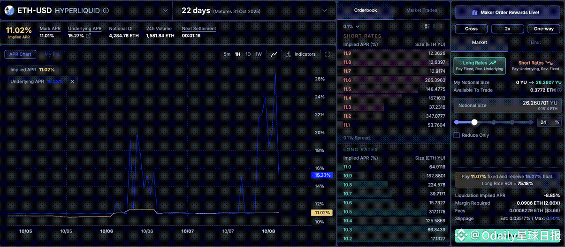The width and height of the screenshot is (565, 247).
Task: Select Long Rates pay fixed option
Action: pyautogui.click(x=479, y=66)
